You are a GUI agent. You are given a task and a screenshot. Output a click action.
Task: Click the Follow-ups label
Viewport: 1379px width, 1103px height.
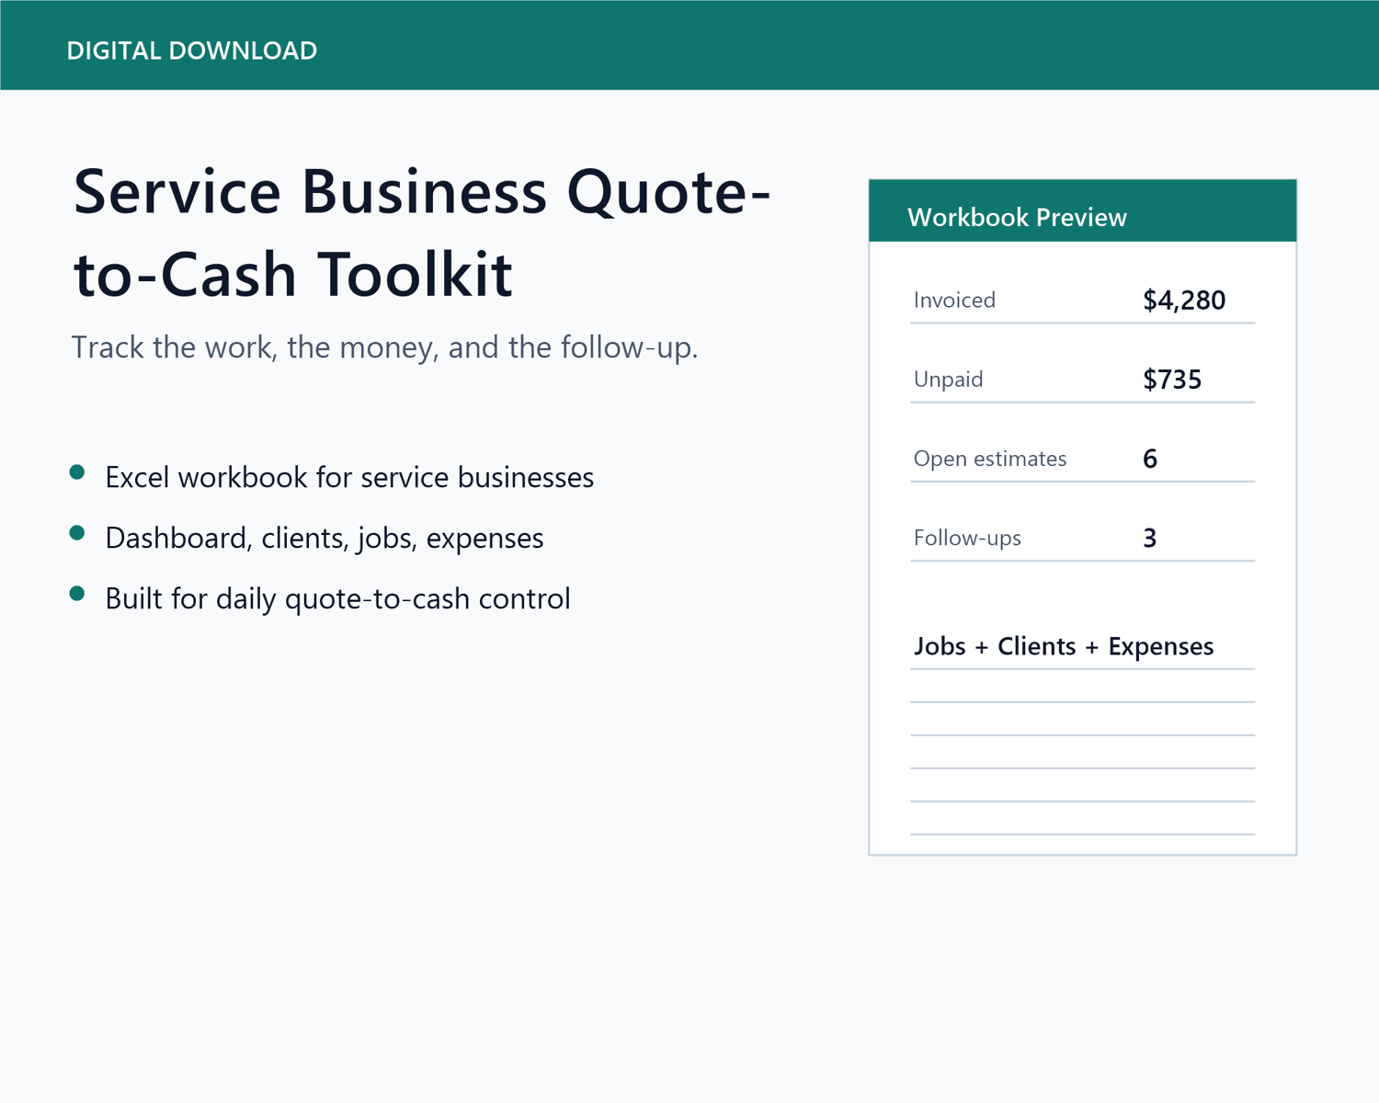(967, 538)
